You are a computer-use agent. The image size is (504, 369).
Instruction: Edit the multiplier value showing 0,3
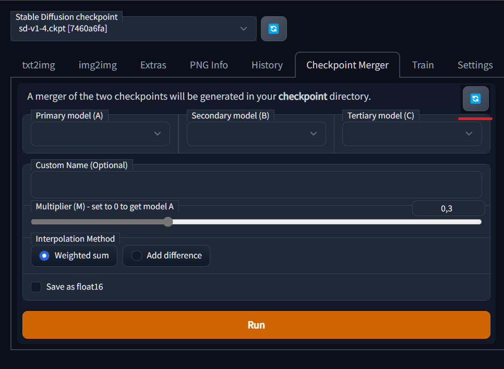448,208
